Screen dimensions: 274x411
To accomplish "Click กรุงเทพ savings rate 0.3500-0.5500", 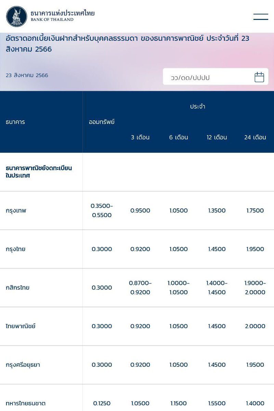I will point(102,210).
